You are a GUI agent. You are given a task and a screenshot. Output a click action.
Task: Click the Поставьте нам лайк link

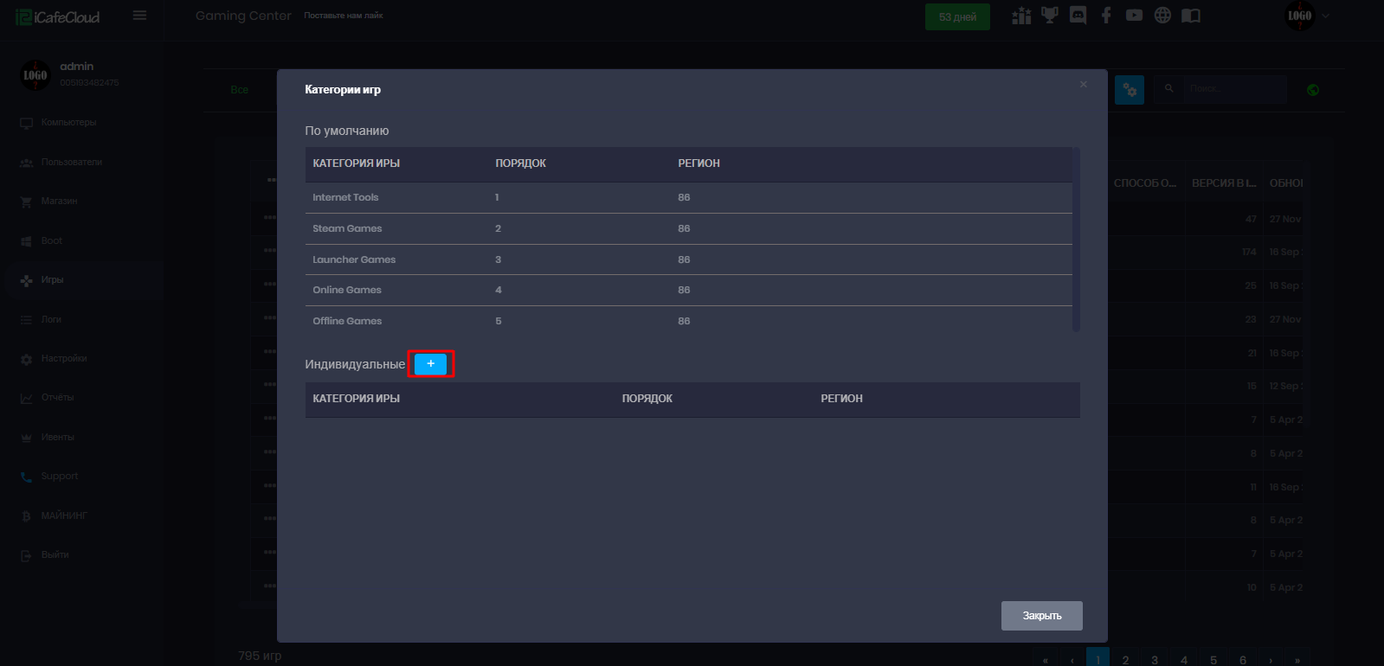point(344,16)
